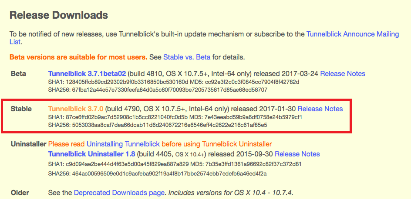Click the orange Beta versions suitability notice

point(78,57)
